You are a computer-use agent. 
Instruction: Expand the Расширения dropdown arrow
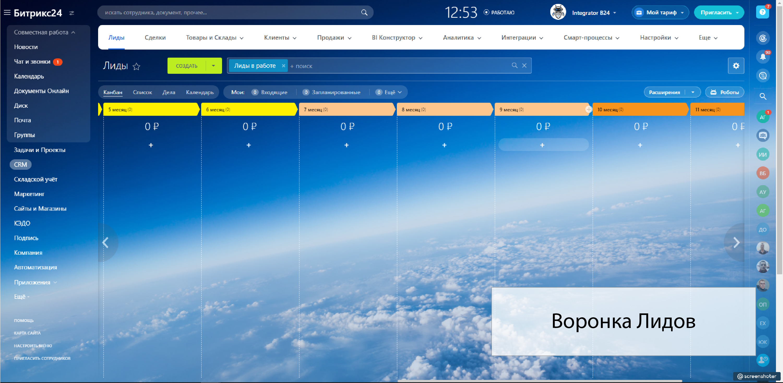(x=693, y=92)
